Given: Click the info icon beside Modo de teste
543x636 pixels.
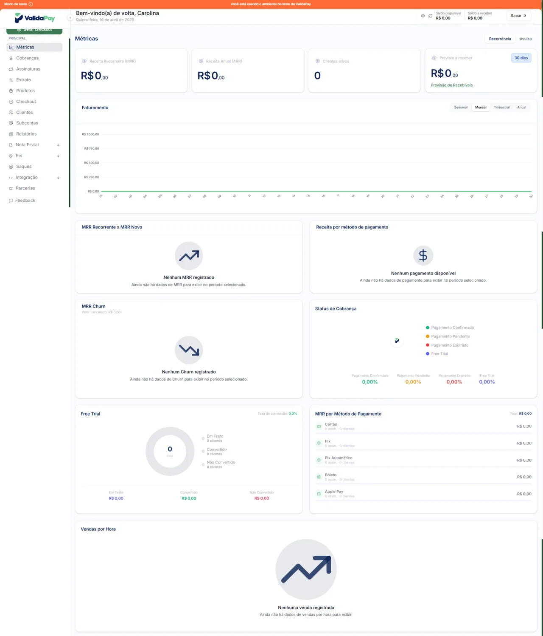Looking at the screenshot, I should [x=31, y=4].
